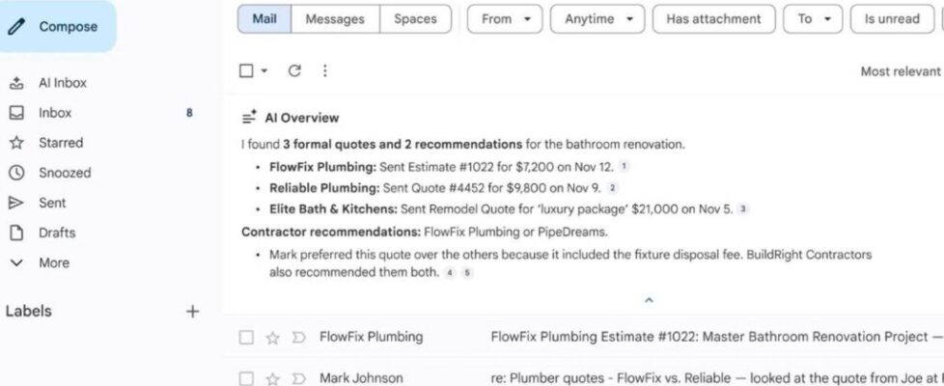
Task: Open the From filter dropdown
Action: (x=504, y=19)
